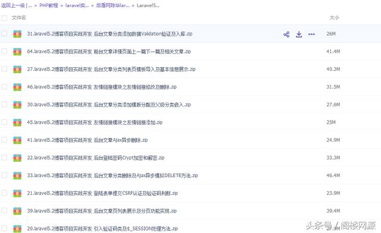Go back via 返回上一级 link
The width and height of the screenshot is (381, 233).
tap(13, 5)
